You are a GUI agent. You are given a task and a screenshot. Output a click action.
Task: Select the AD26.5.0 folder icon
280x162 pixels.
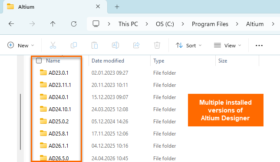coord(43,158)
